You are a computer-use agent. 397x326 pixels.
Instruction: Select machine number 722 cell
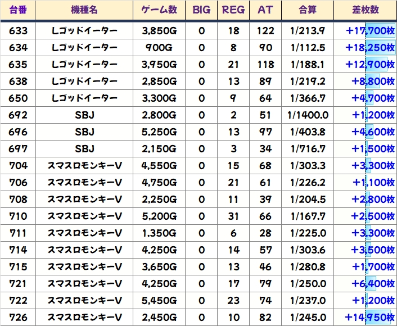tap(18, 301)
